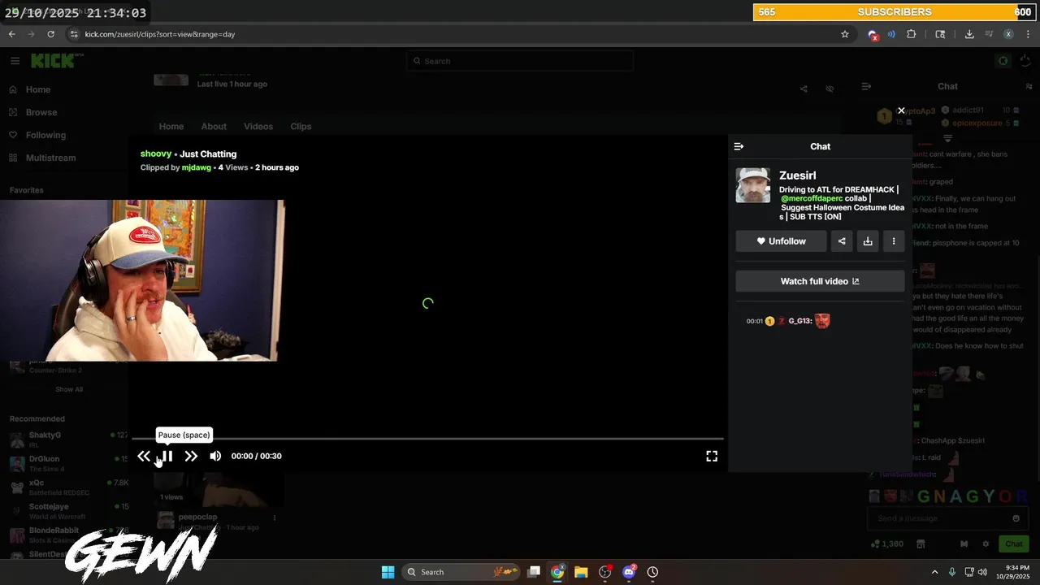This screenshot has width=1040, height=585.
Task: Click the taskbar Search box
Action: coord(461,572)
